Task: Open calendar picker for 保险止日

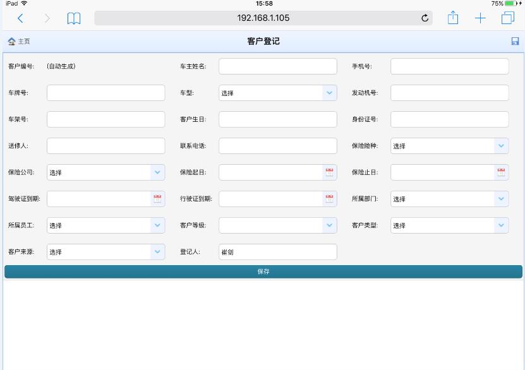Action: pyautogui.click(x=501, y=172)
